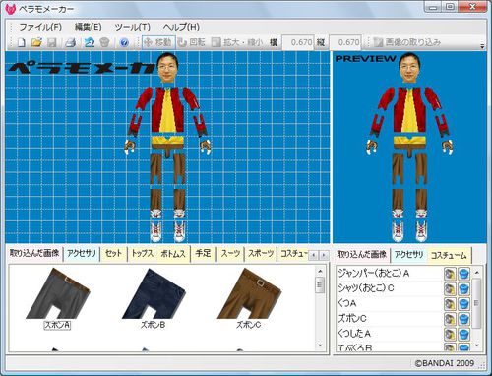This screenshot has width=492, height=376.
Task: Click paint icon for くつA
Action: point(450,304)
